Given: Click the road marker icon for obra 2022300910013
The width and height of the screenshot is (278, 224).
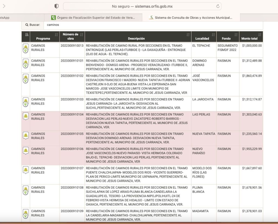Looking at the screenshot, I should (26, 48).
